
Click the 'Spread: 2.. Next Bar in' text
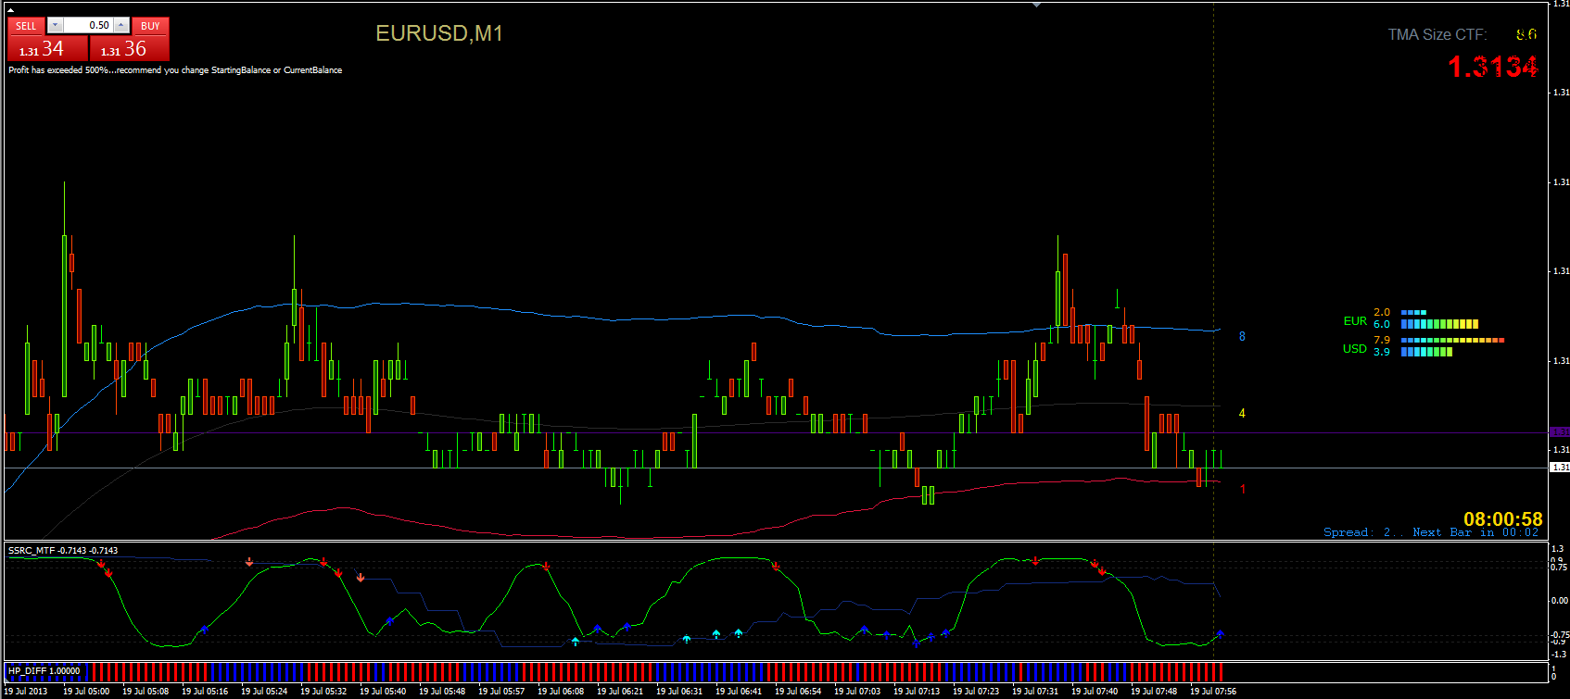click(x=1431, y=532)
